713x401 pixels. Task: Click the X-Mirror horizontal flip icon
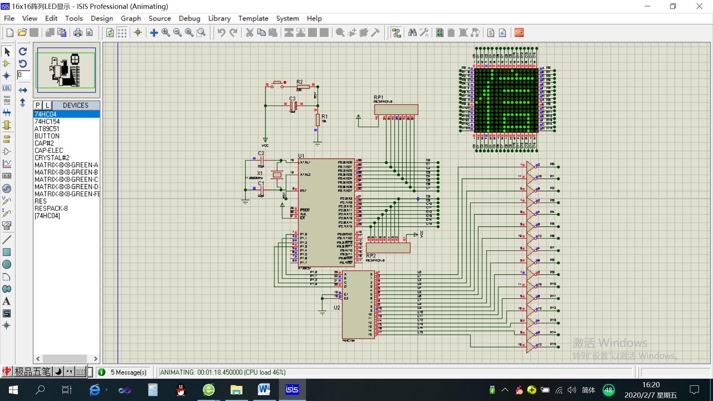point(23,90)
